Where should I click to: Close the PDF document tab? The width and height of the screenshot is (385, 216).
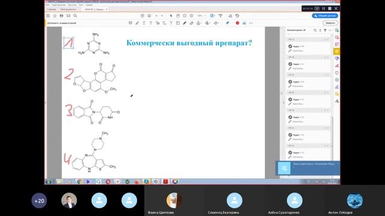point(107,10)
